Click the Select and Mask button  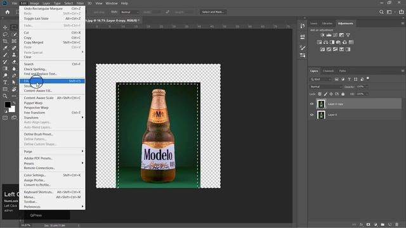tap(213, 12)
